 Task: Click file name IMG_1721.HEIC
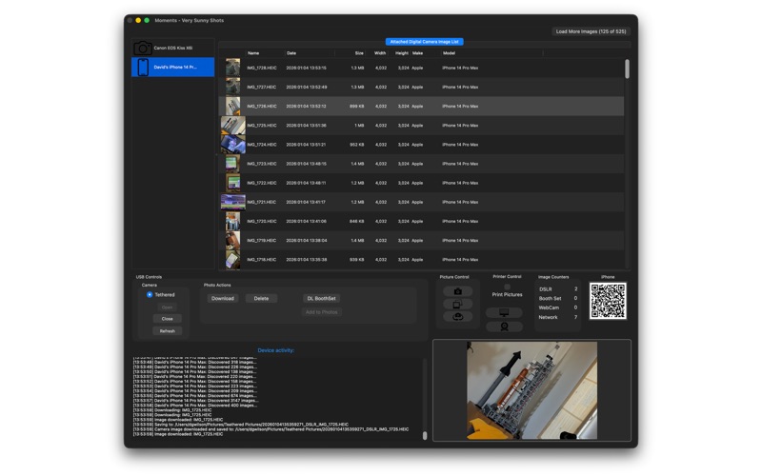pyautogui.click(x=261, y=202)
